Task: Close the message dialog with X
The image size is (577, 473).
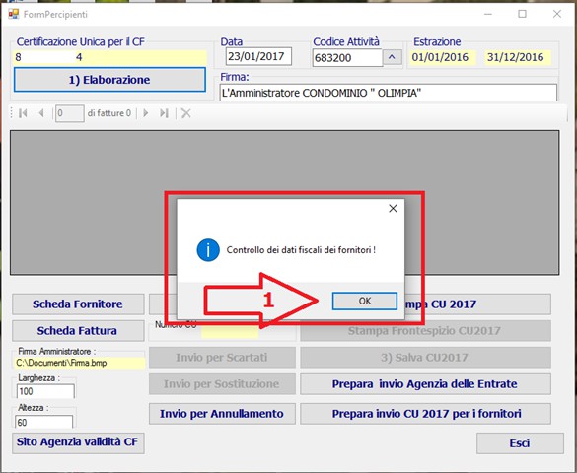Action: (393, 208)
